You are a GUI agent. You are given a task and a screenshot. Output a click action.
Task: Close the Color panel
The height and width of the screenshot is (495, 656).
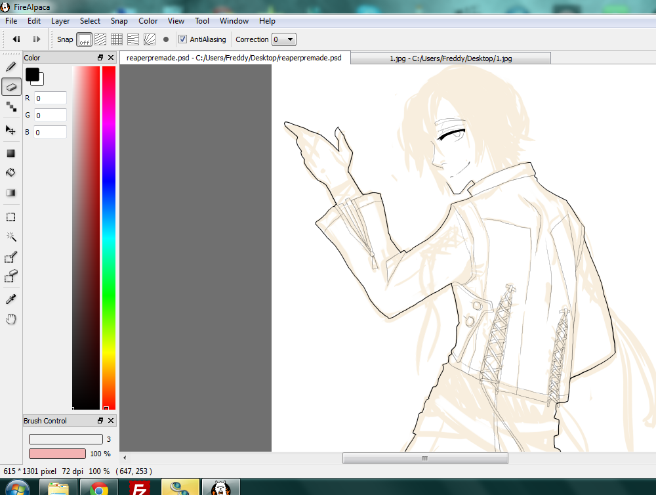click(x=111, y=57)
